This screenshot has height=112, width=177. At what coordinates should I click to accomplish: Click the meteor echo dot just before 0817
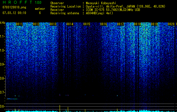point(117,95)
